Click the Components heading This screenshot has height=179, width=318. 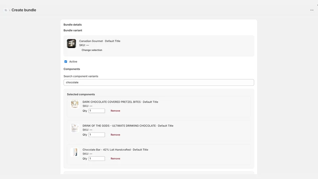pyautogui.click(x=72, y=69)
